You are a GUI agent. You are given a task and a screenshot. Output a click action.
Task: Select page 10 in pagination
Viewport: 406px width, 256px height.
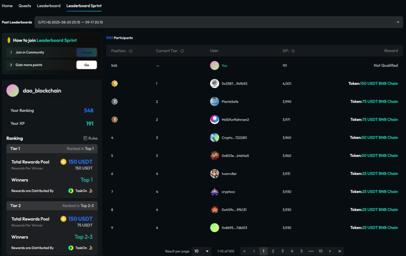[320, 251]
